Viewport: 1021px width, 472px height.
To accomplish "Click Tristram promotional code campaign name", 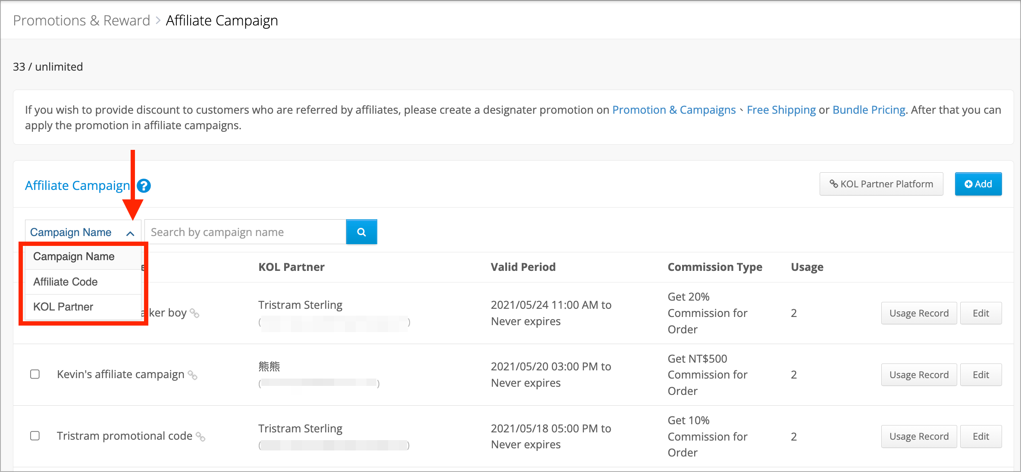I will coord(125,436).
